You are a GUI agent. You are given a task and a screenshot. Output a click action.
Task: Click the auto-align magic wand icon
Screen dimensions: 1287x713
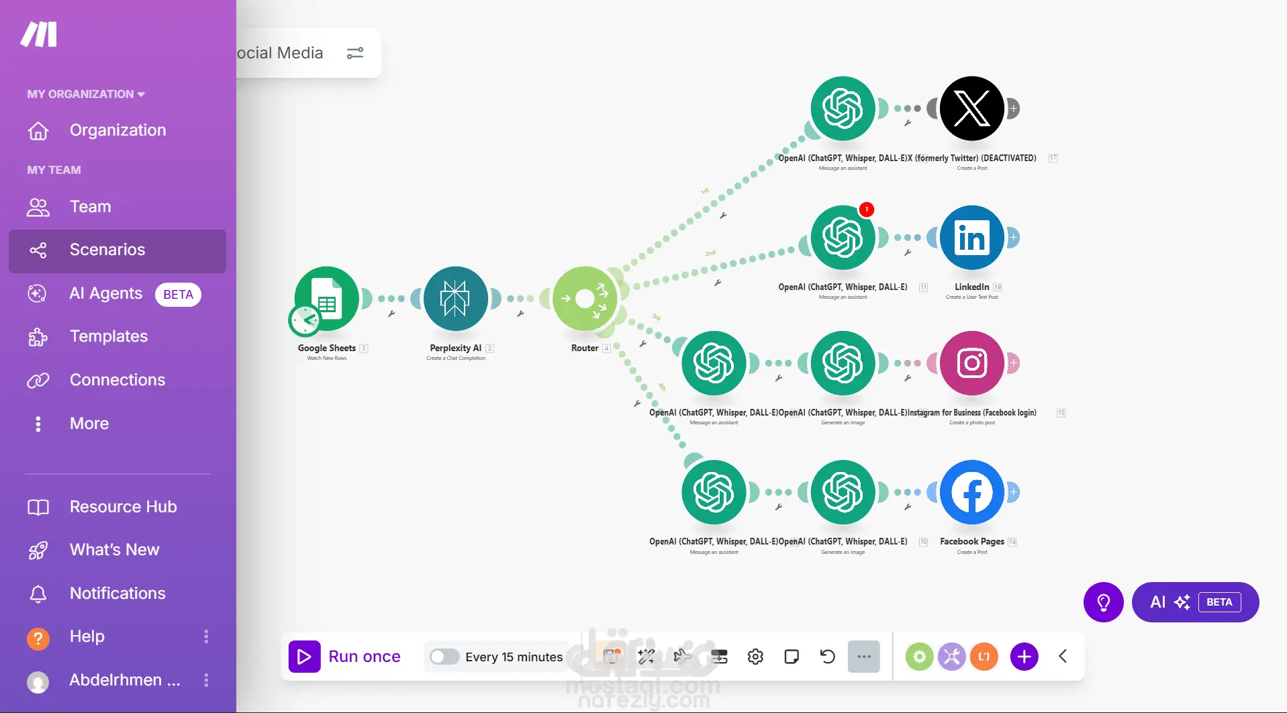pyautogui.click(x=647, y=657)
